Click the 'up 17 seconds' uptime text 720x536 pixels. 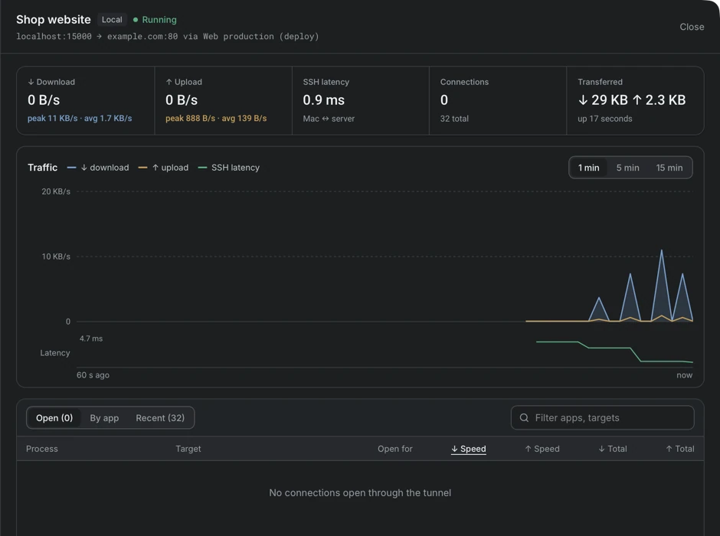tap(605, 119)
